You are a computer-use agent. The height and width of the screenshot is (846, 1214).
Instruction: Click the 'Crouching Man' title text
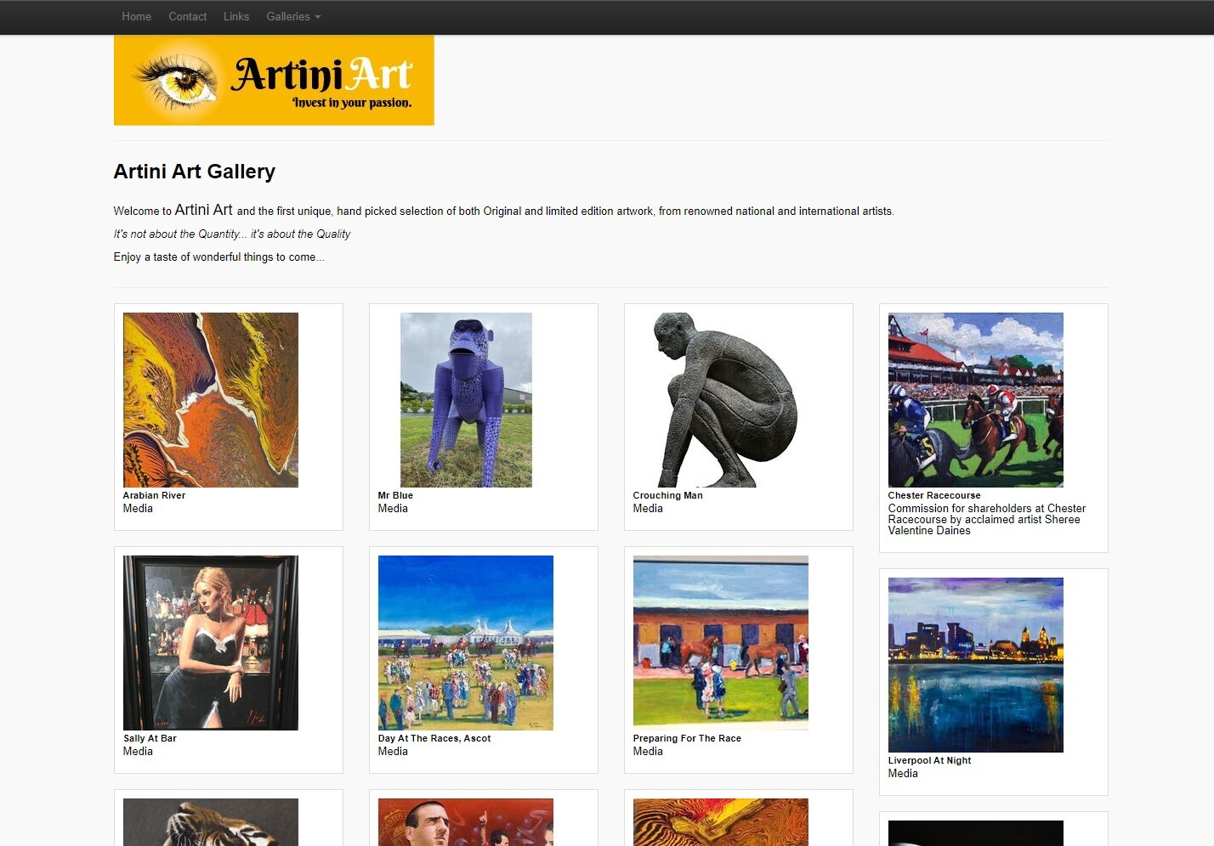point(667,495)
